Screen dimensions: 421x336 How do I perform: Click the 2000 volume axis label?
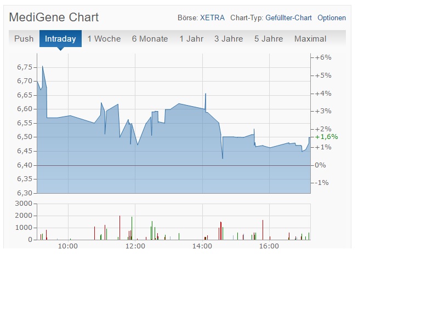24,216
